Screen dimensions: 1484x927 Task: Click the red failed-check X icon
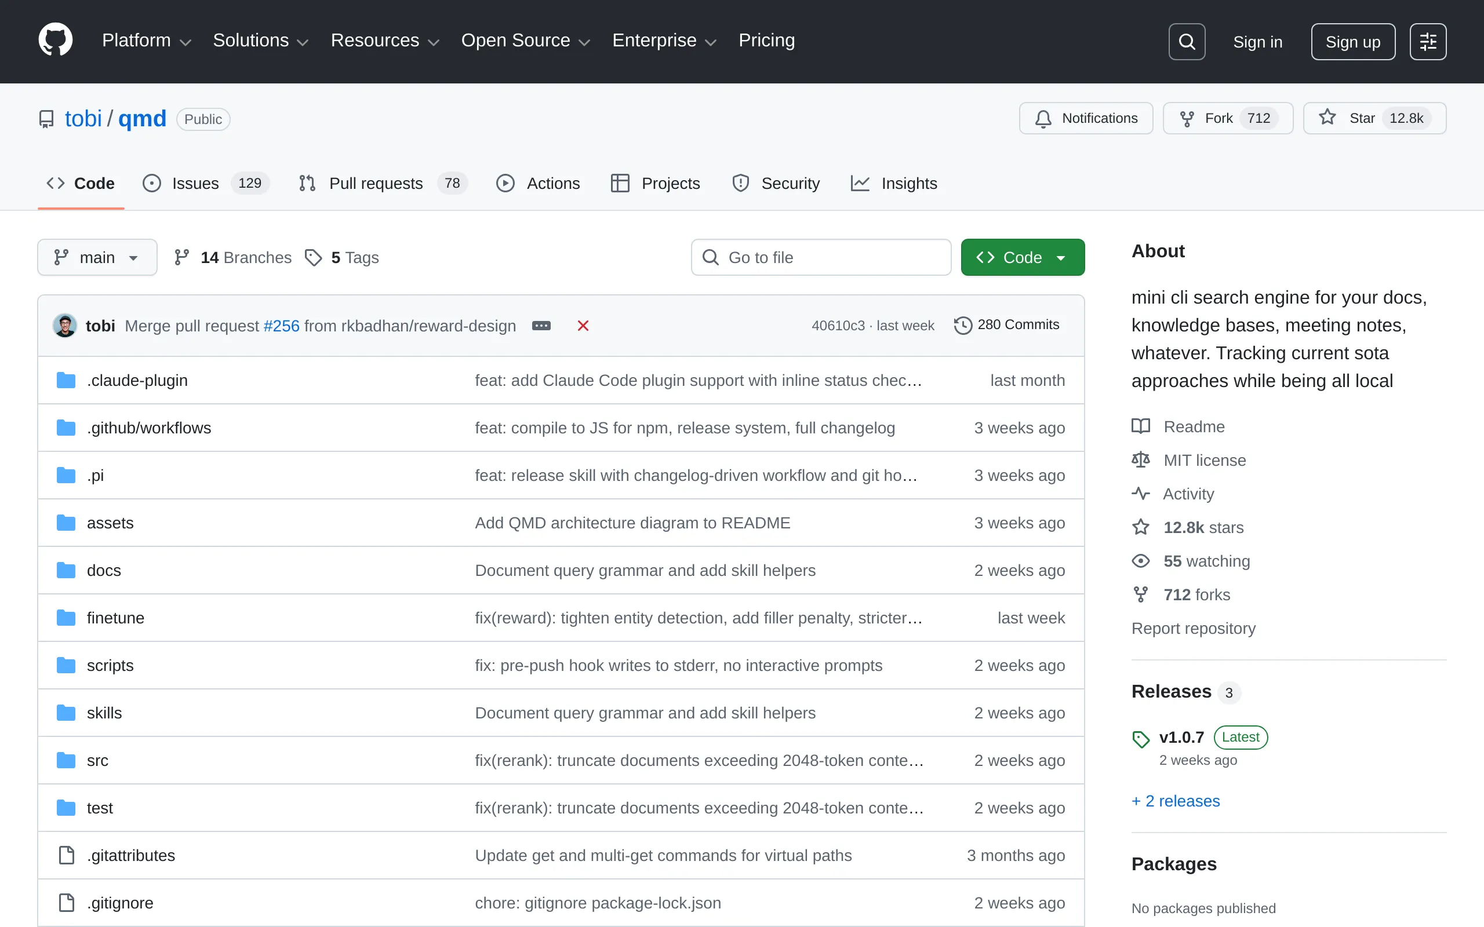pyautogui.click(x=581, y=325)
